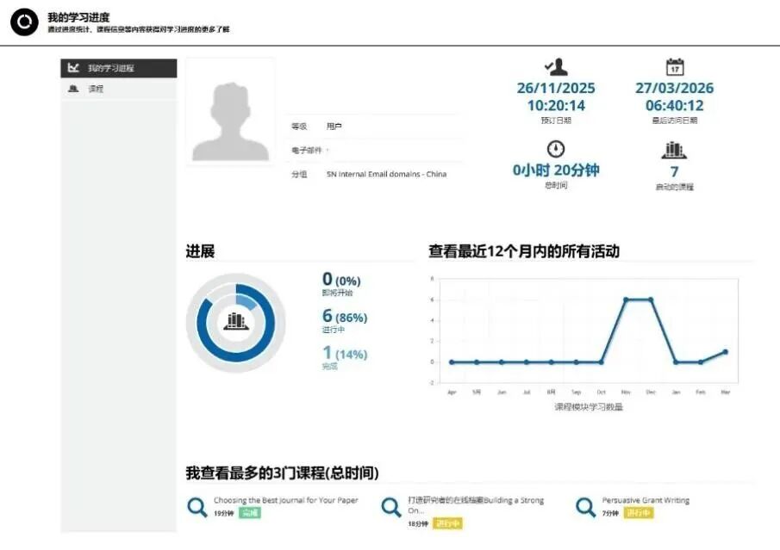Click the Dec data point on activity chart
The width and height of the screenshot is (780, 550).
click(651, 300)
